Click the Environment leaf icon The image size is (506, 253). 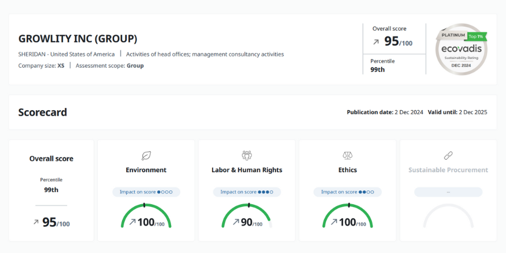tap(146, 156)
